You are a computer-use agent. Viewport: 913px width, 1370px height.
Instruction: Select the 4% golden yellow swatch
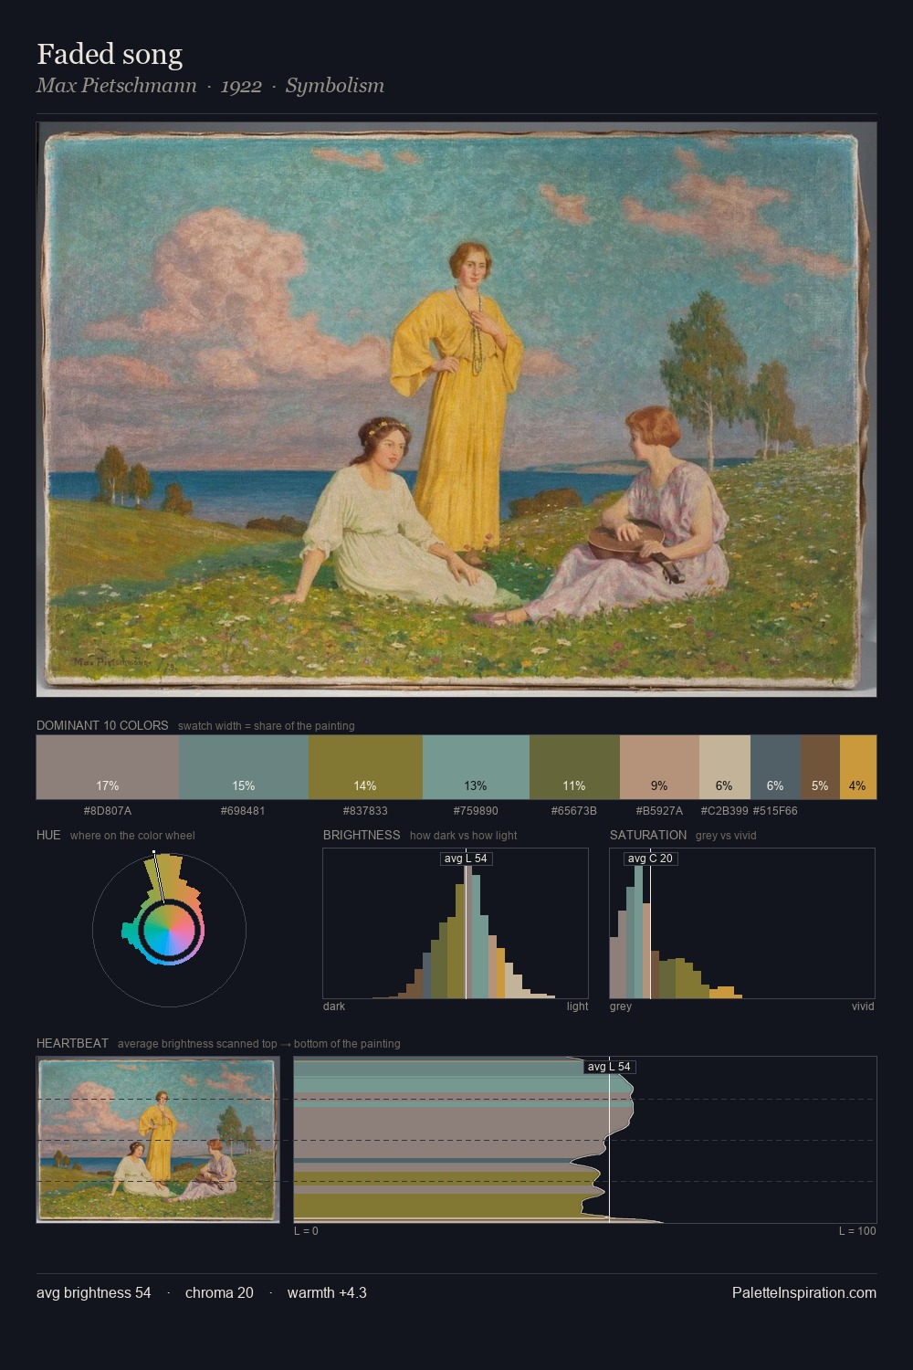(x=858, y=767)
